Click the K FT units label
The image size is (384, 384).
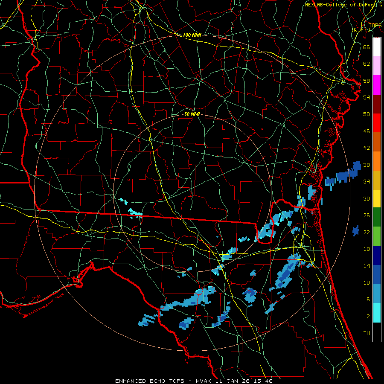click(x=361, y=29)
